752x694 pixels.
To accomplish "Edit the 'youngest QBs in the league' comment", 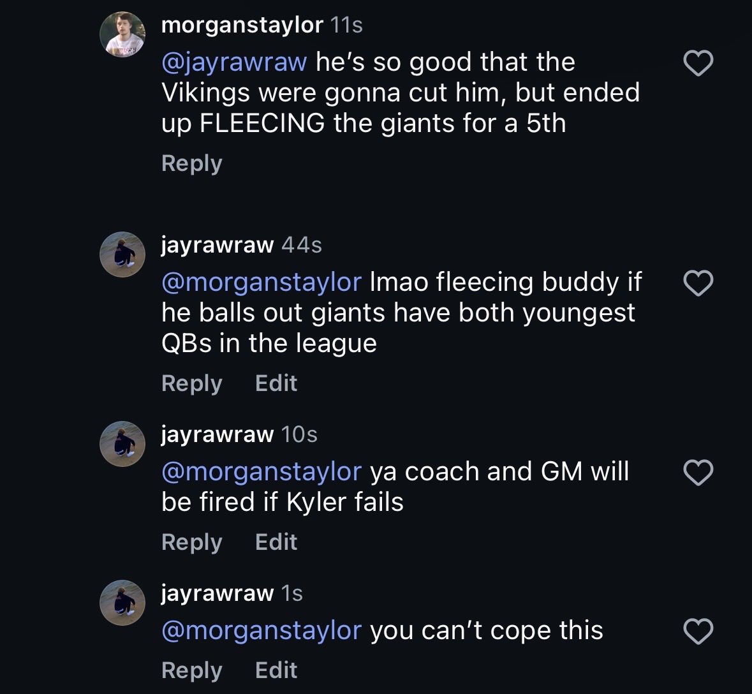I will (x=276, y=383).
